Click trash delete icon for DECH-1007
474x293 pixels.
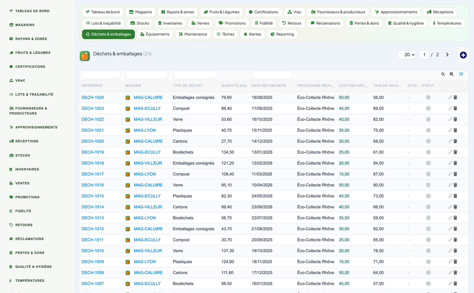pos(455,284)
